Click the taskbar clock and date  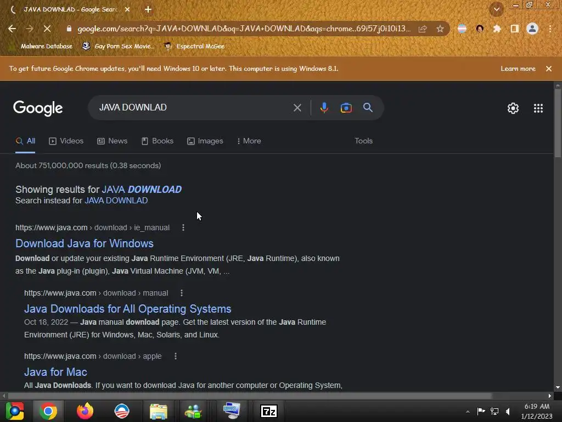coord(537,411)
